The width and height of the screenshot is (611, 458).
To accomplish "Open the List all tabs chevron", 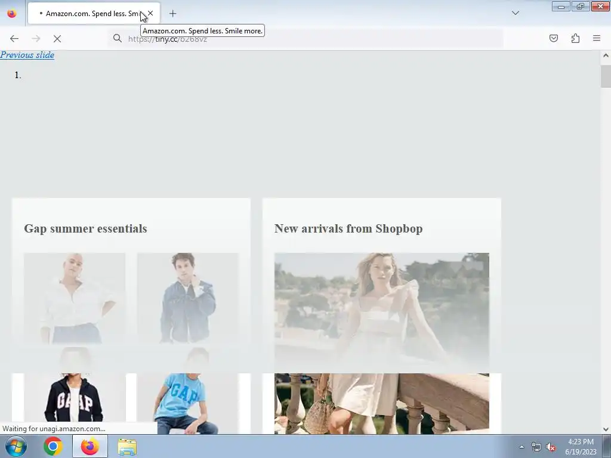I will click(515, 13).
